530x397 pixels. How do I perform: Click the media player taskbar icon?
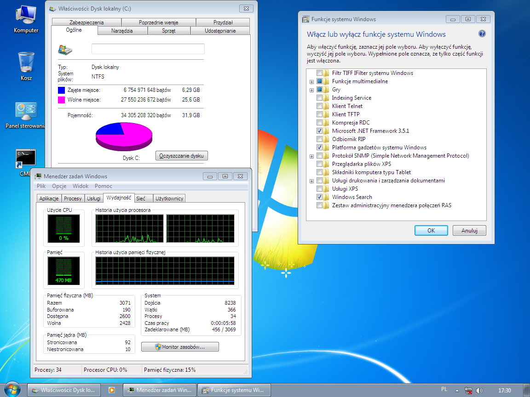pyautogui.click(x=111, y=390)
